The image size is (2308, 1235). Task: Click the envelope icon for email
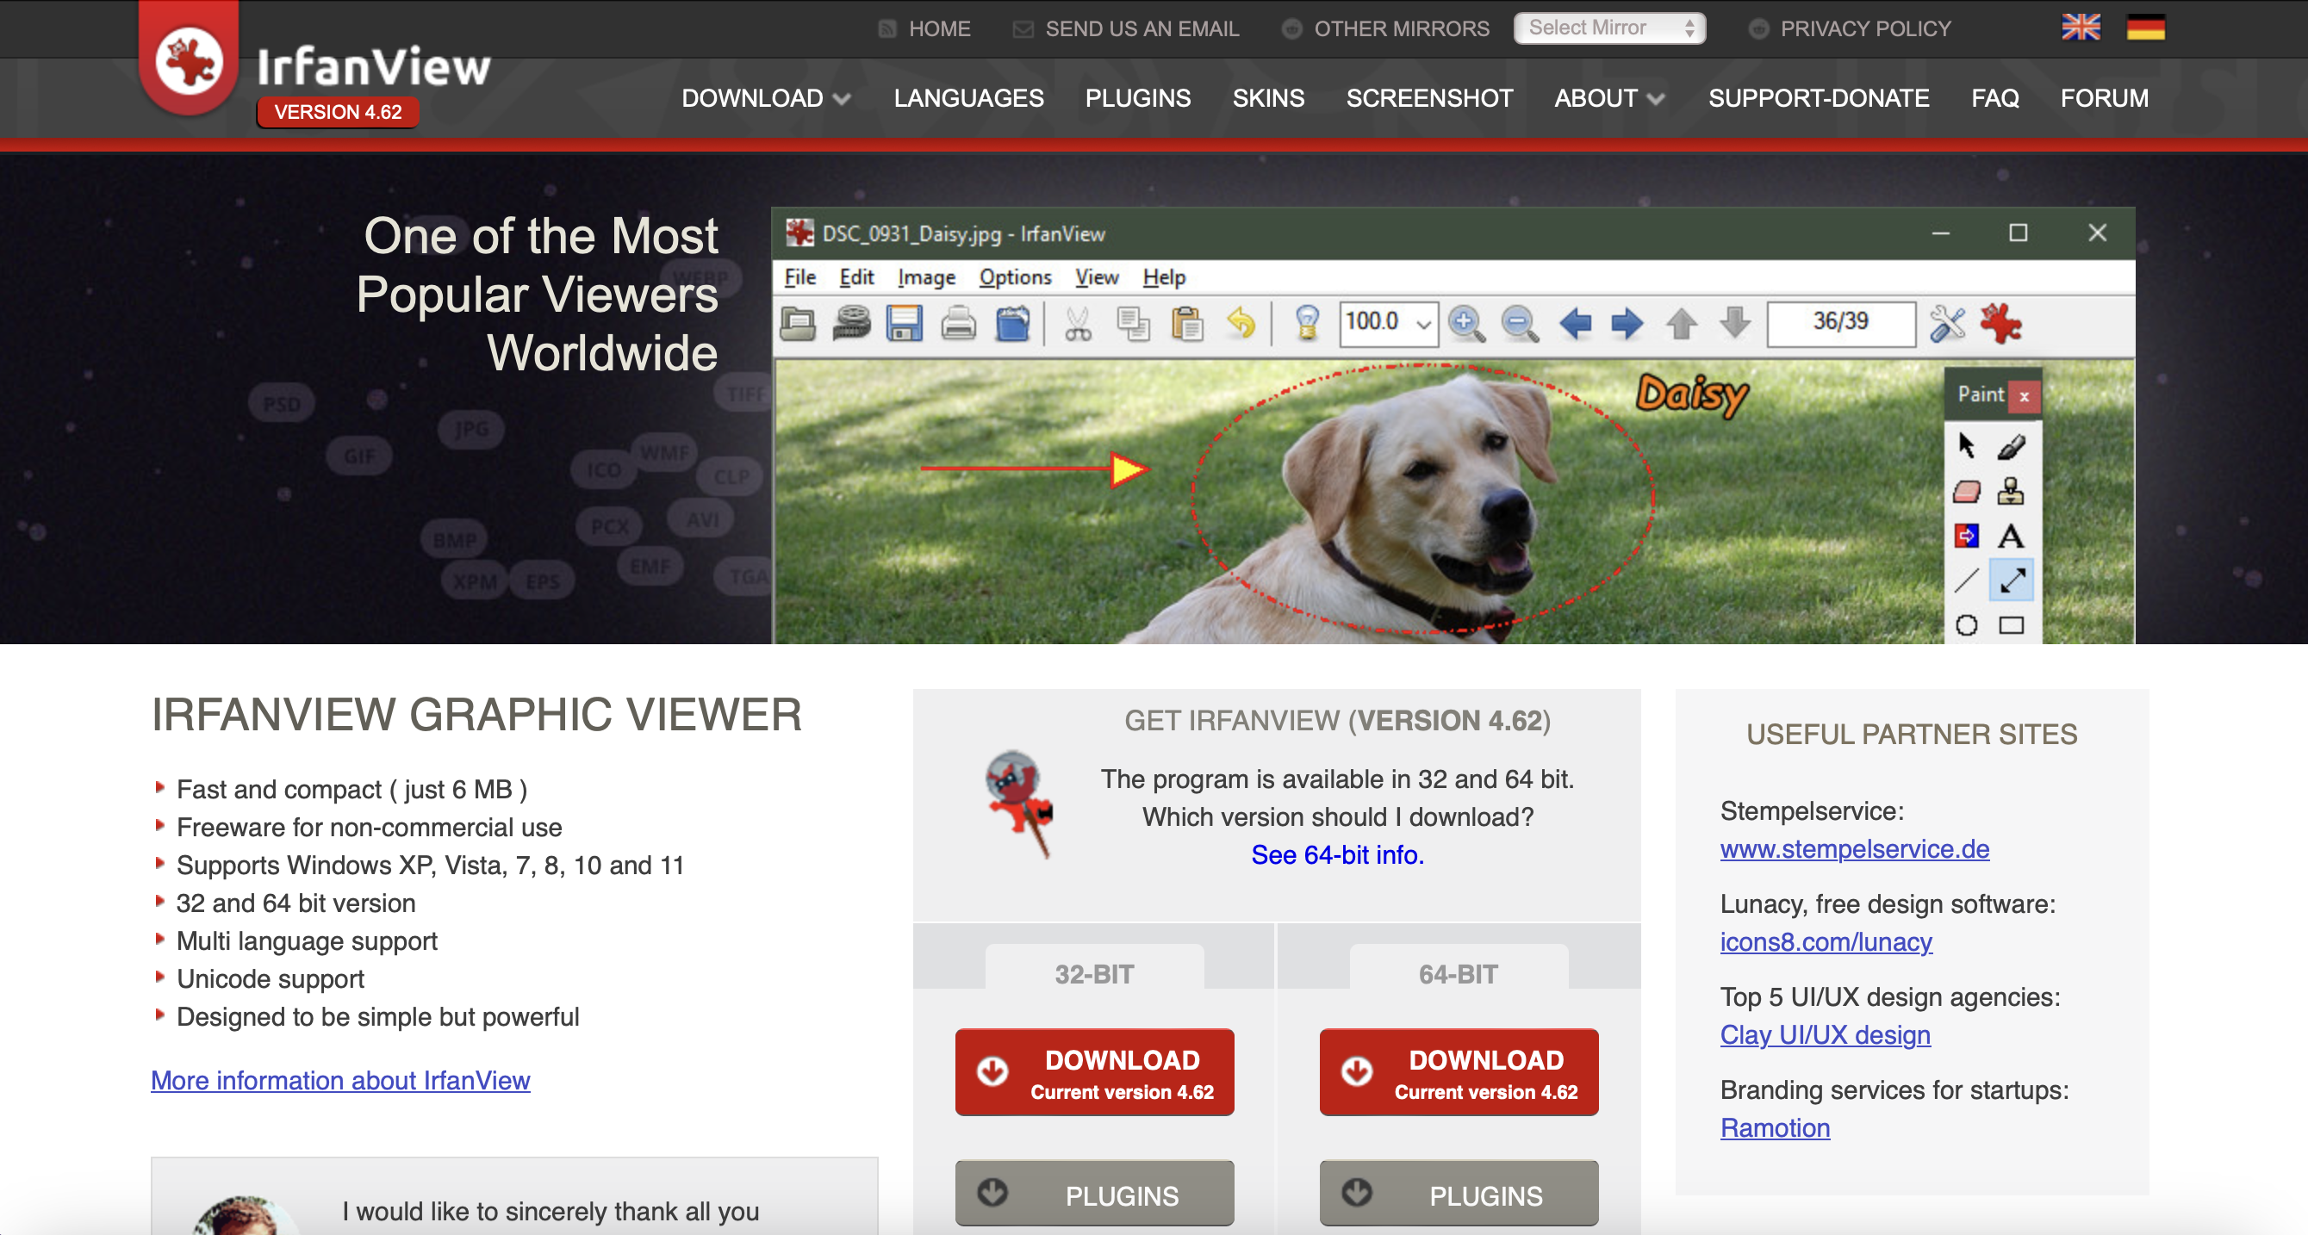point(1023,29)
